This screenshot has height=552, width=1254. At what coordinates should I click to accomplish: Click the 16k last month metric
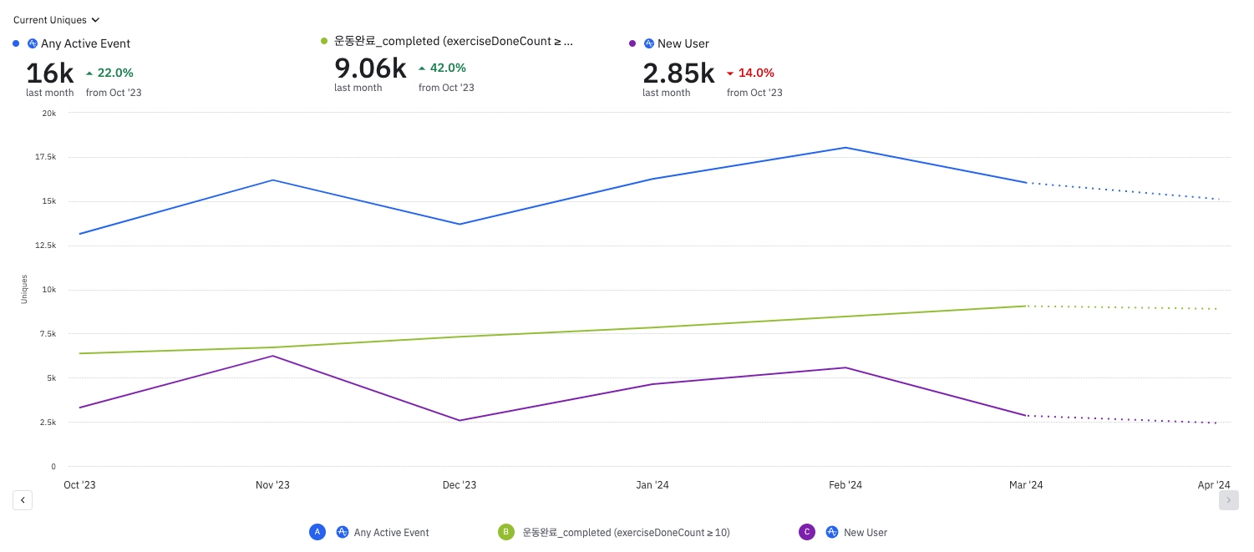pos(50,78)
